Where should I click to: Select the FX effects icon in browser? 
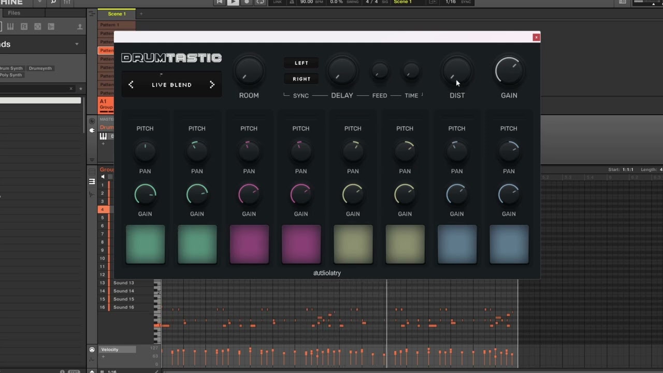pos(24,26)
